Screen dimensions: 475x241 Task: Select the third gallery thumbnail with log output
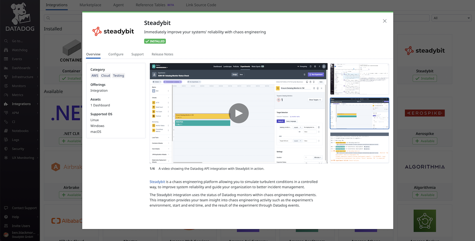[360, 148]
